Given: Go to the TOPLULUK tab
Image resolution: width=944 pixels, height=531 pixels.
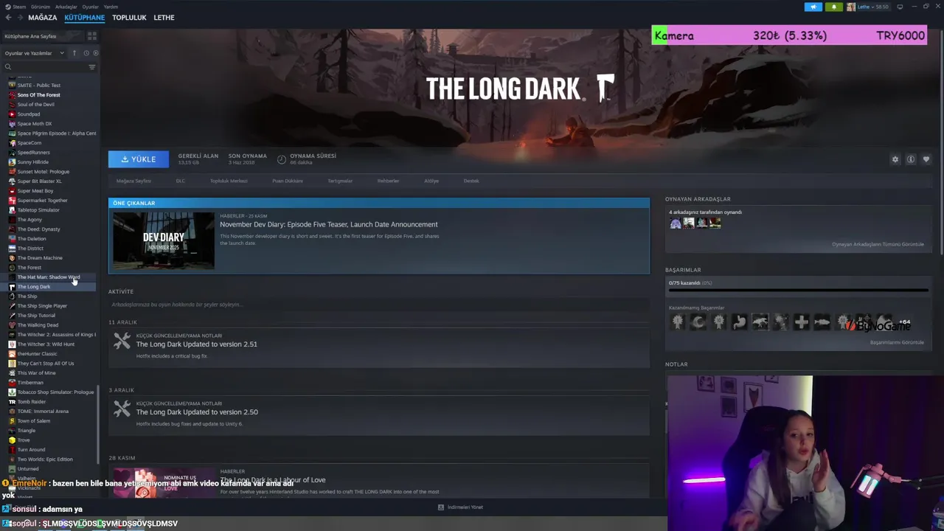Looking at the screenshot, I should [x=129, y=17].
